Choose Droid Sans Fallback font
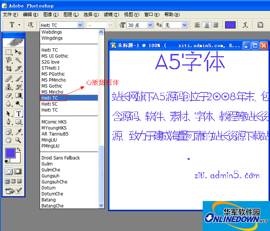 point(69,158)
